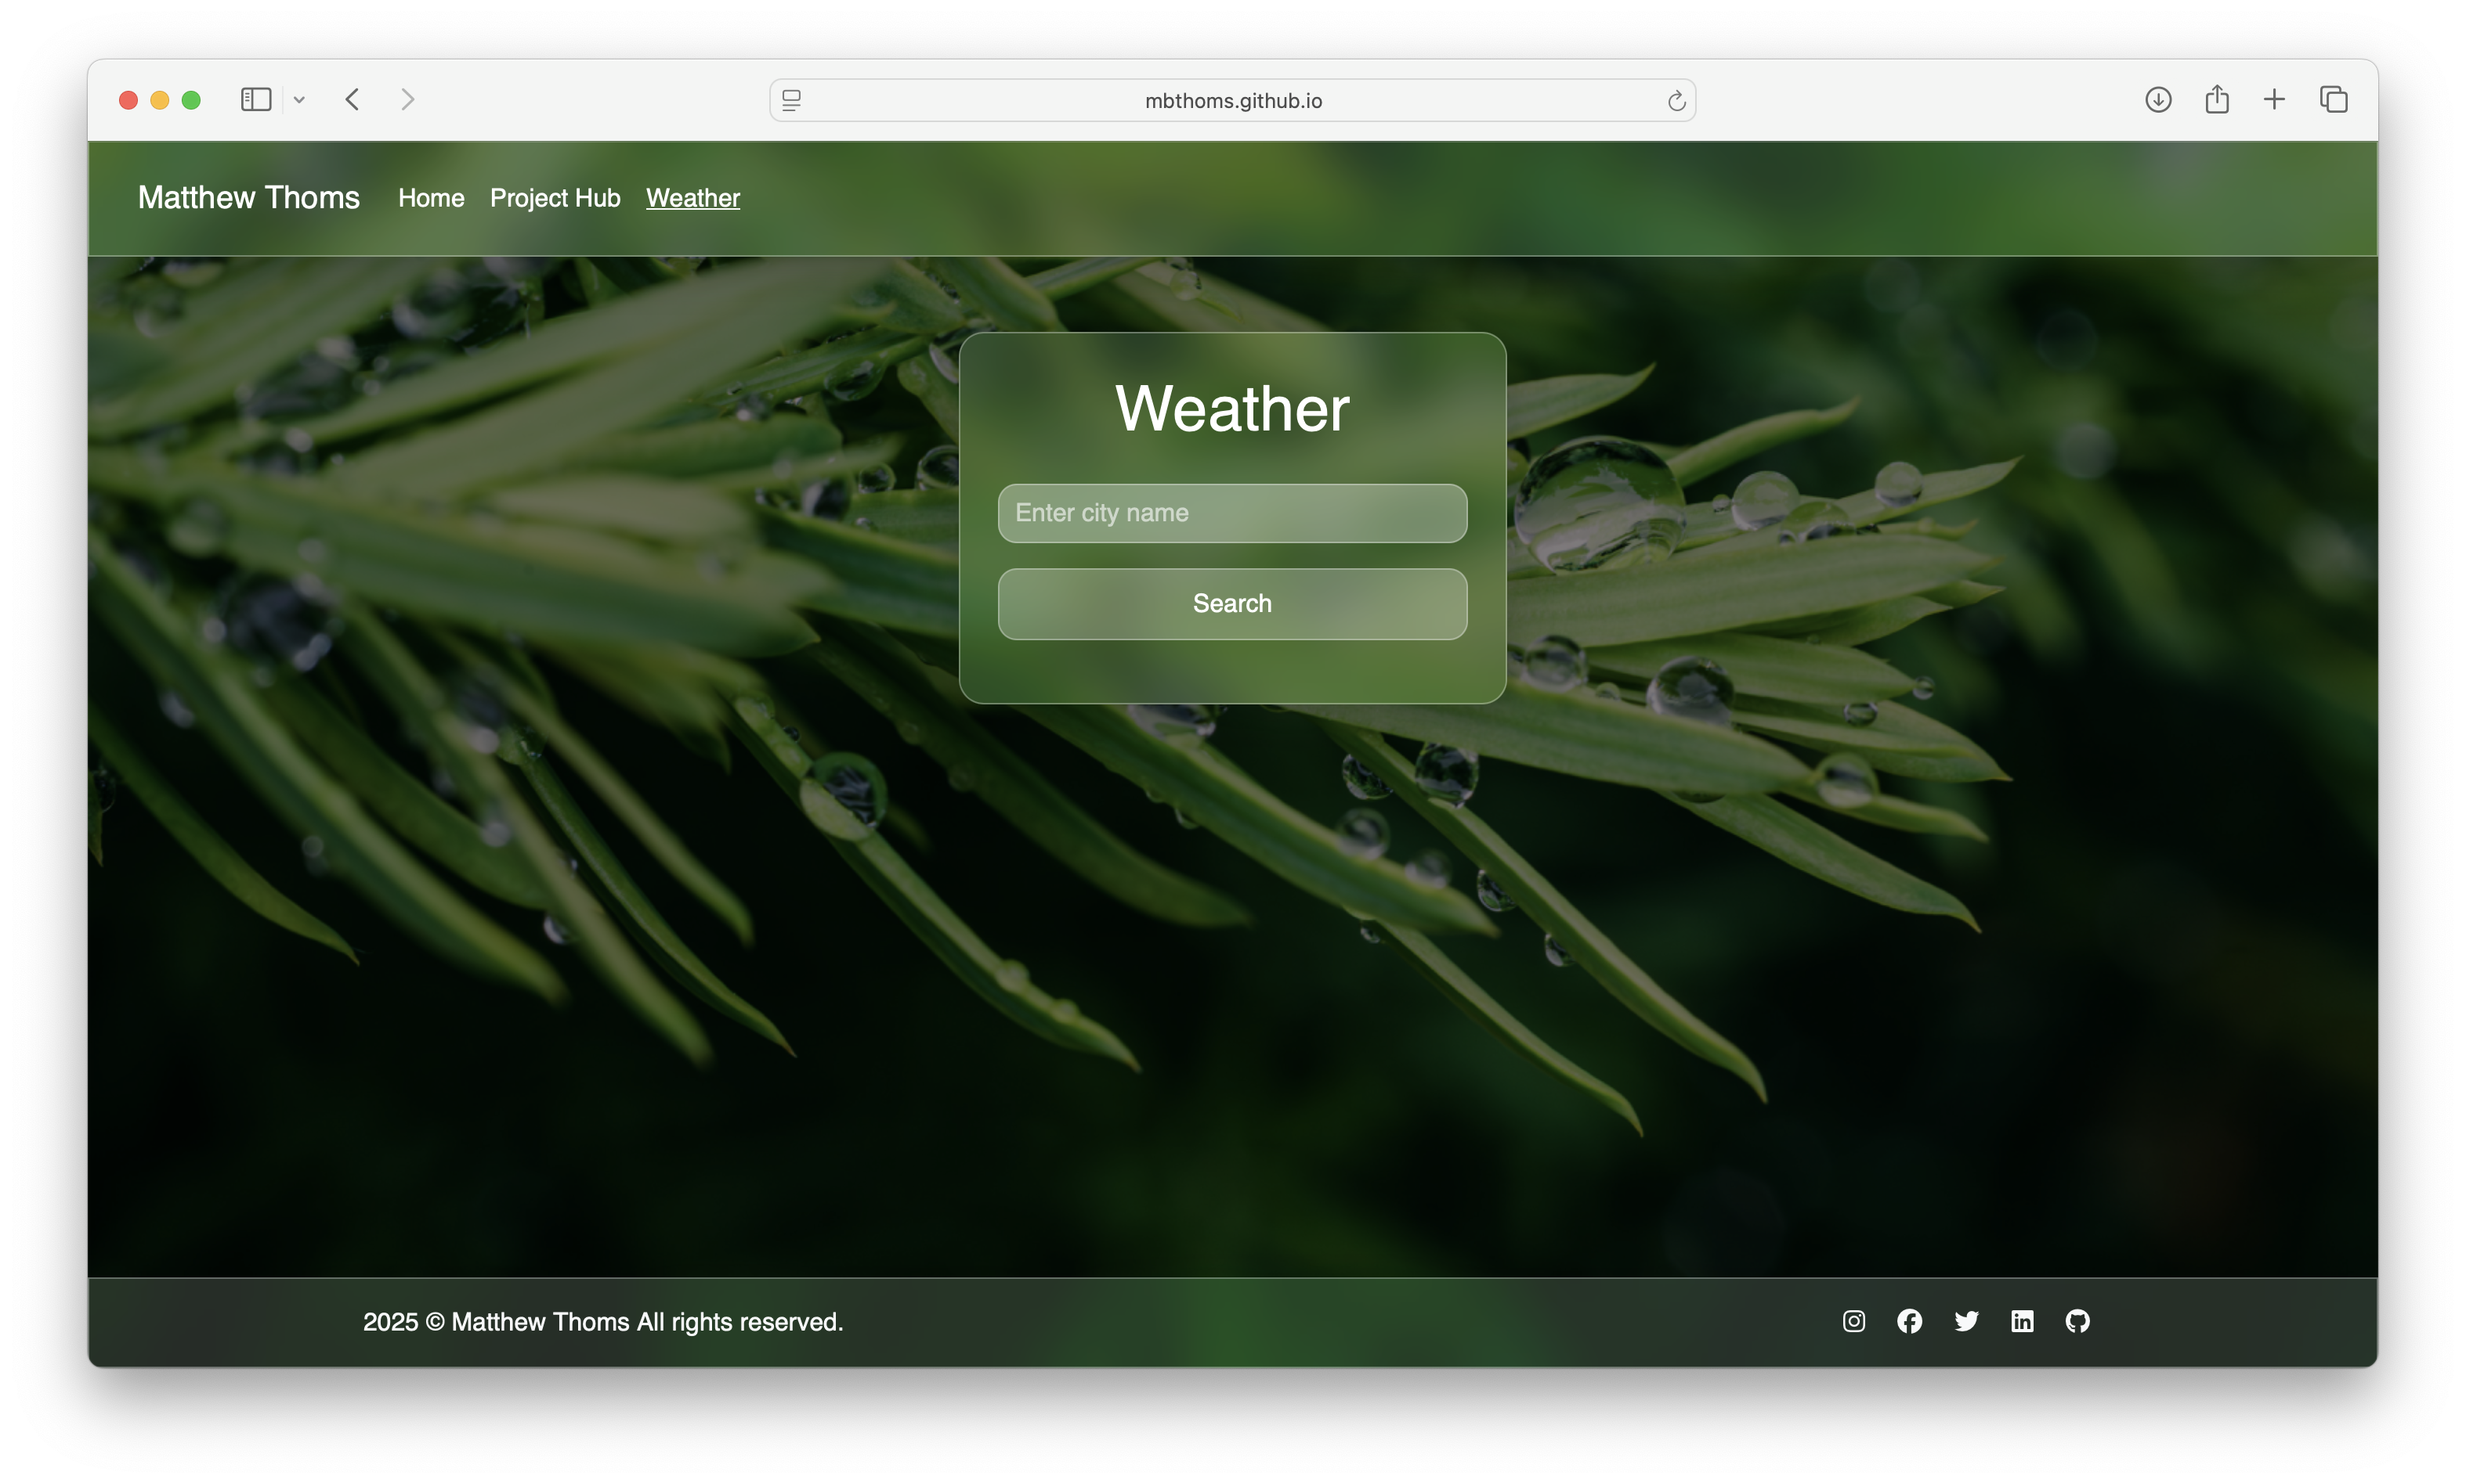Click the forward navigation arrow
This screenshot has width=2466, height=1484.
(x=408, y=99)
